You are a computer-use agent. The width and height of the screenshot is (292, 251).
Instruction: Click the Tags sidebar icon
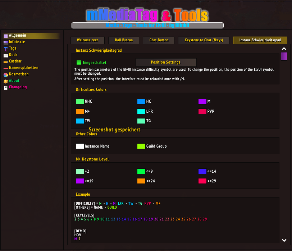click(6, 49)
